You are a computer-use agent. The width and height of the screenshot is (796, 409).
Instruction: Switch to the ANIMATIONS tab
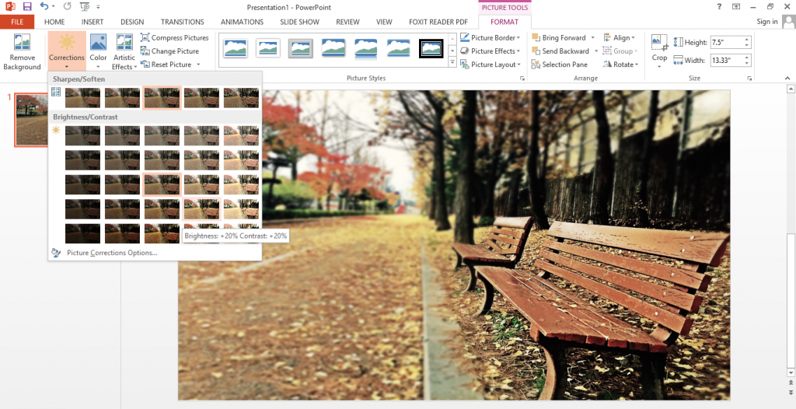[243, 22]
